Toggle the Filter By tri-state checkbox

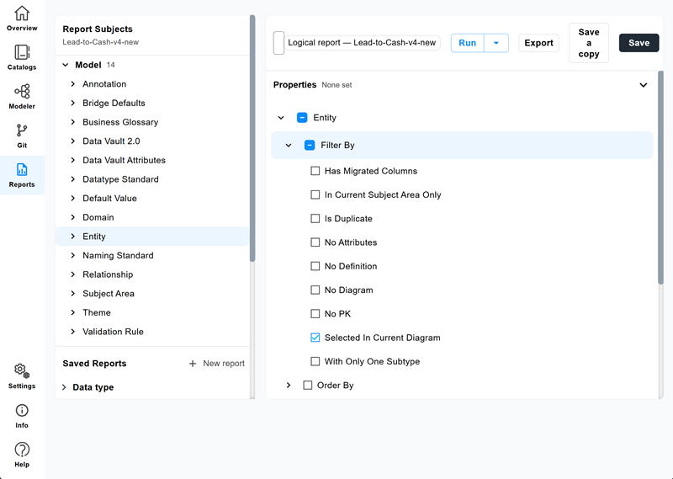click(x=310, y=145)
